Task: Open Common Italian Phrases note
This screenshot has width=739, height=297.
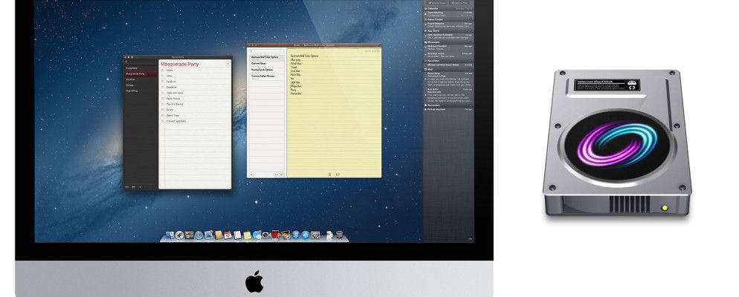Action: tap(267, 76)
